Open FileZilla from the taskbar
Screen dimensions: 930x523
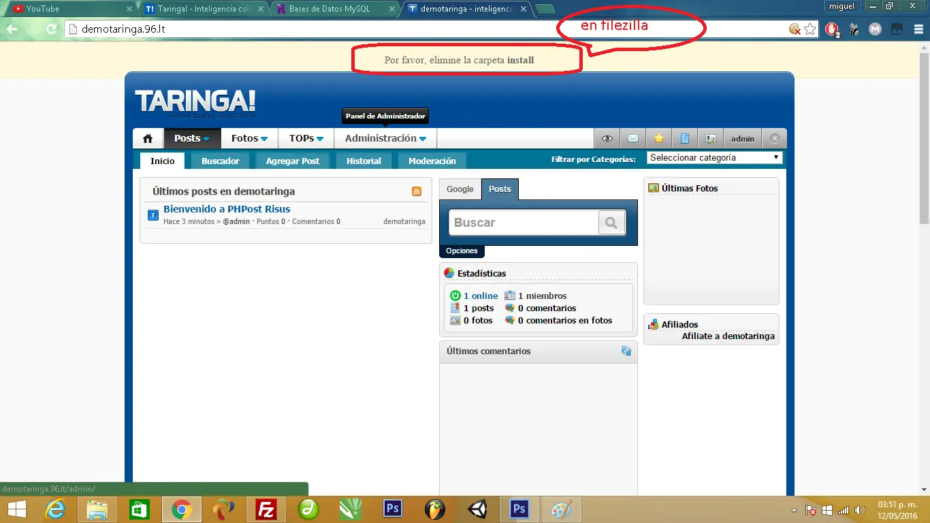pyautogui.click(x=266, y=509)
